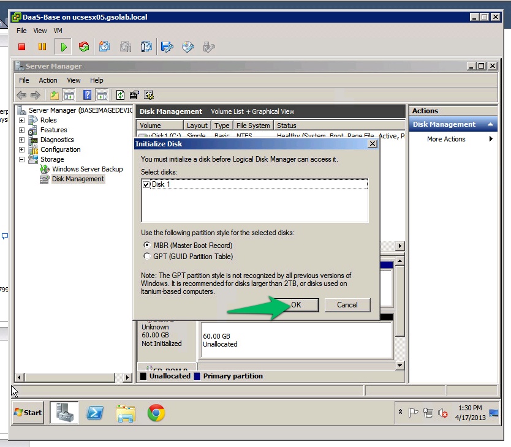Open Windows Explorer from taskbar
Image resolution: width=511 pixels, height=447 pixels.
tap(126, 413)
